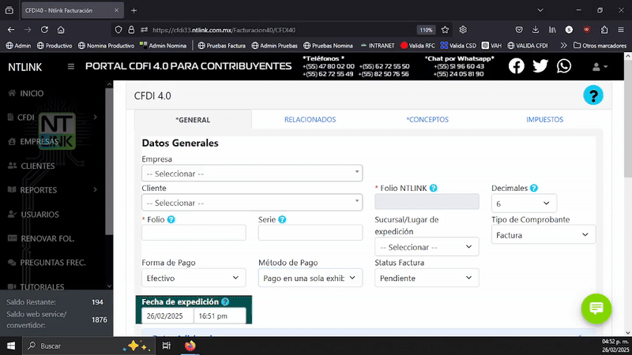Switch to the *CONCEPTOS tab
Viewport: 632px width, 355px height.
coord(427,120)
